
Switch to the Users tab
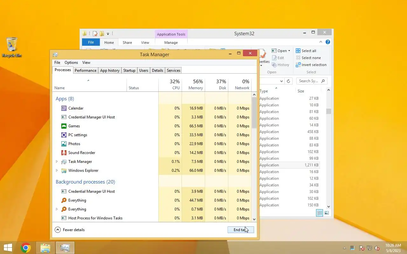[144, 70]
